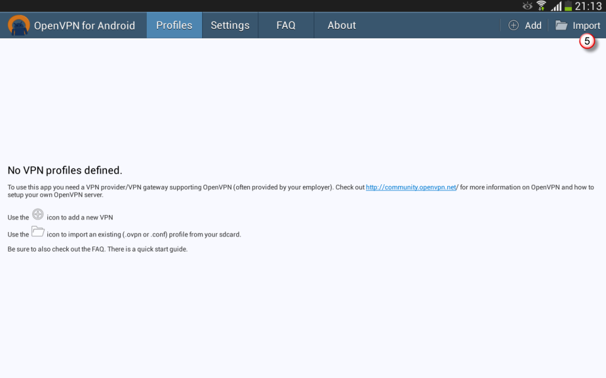Click the folder icon in the import instructions
The width and height of the screenshot is (606, 378).
click(38, 231)
